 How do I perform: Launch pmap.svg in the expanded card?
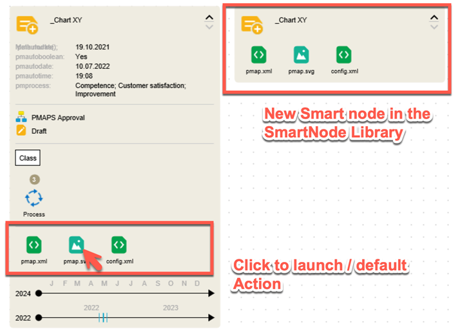pos(77,245)
